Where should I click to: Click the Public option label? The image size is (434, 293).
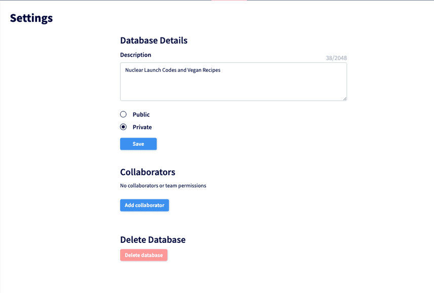coord(141,114)
